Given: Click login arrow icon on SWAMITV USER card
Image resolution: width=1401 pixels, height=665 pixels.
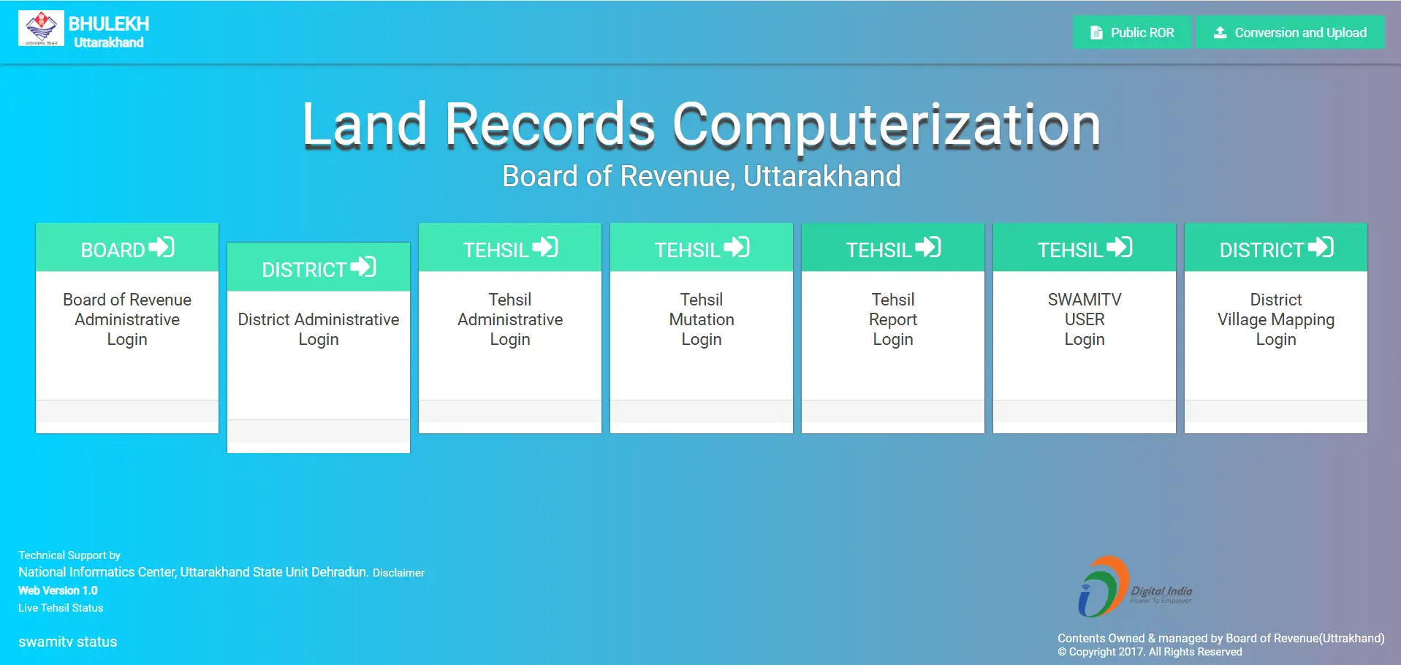Looking at the screenshot, I should tap(1120, 248).
